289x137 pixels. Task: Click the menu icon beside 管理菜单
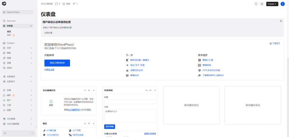(x=200, y=65)
